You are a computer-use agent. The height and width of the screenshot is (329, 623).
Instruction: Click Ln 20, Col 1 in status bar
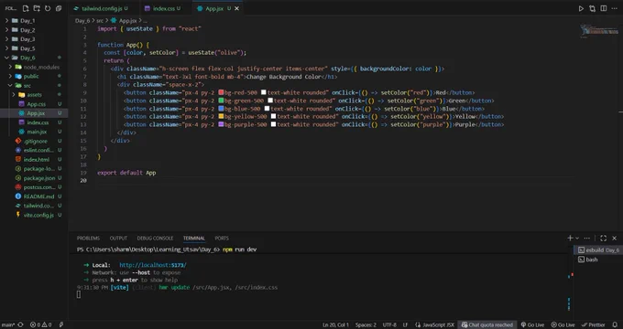335,324
